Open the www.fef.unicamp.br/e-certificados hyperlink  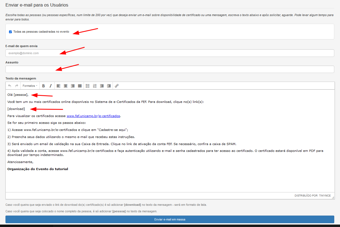click(93, 116)
